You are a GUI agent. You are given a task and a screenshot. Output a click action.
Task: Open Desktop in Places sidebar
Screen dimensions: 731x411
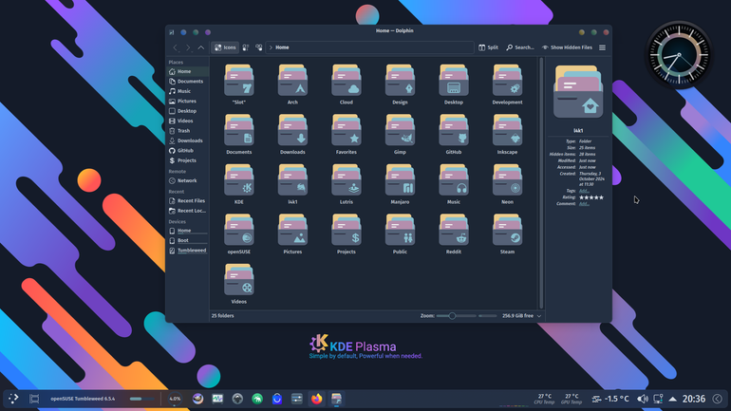(x=188, y=111)
